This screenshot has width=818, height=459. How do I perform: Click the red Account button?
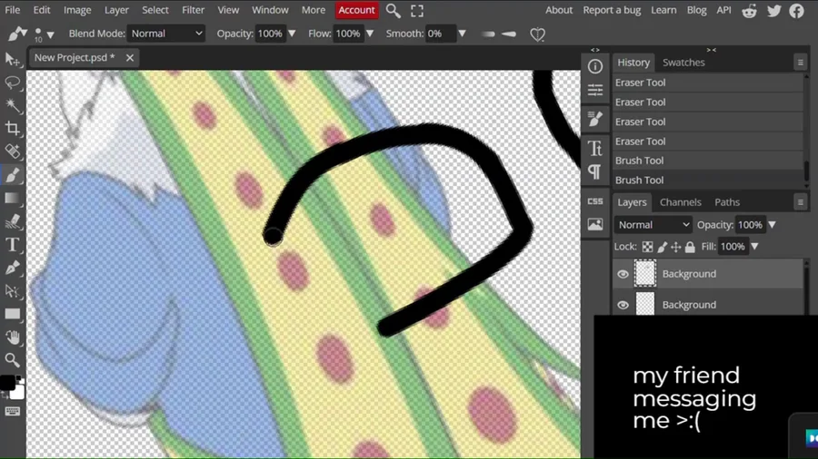(357, 10)
